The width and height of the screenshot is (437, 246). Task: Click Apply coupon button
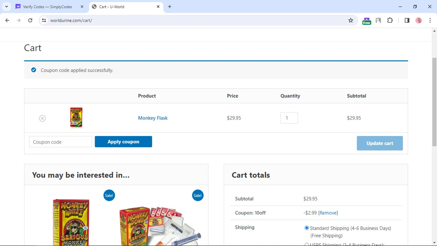(x=123, y=142)
